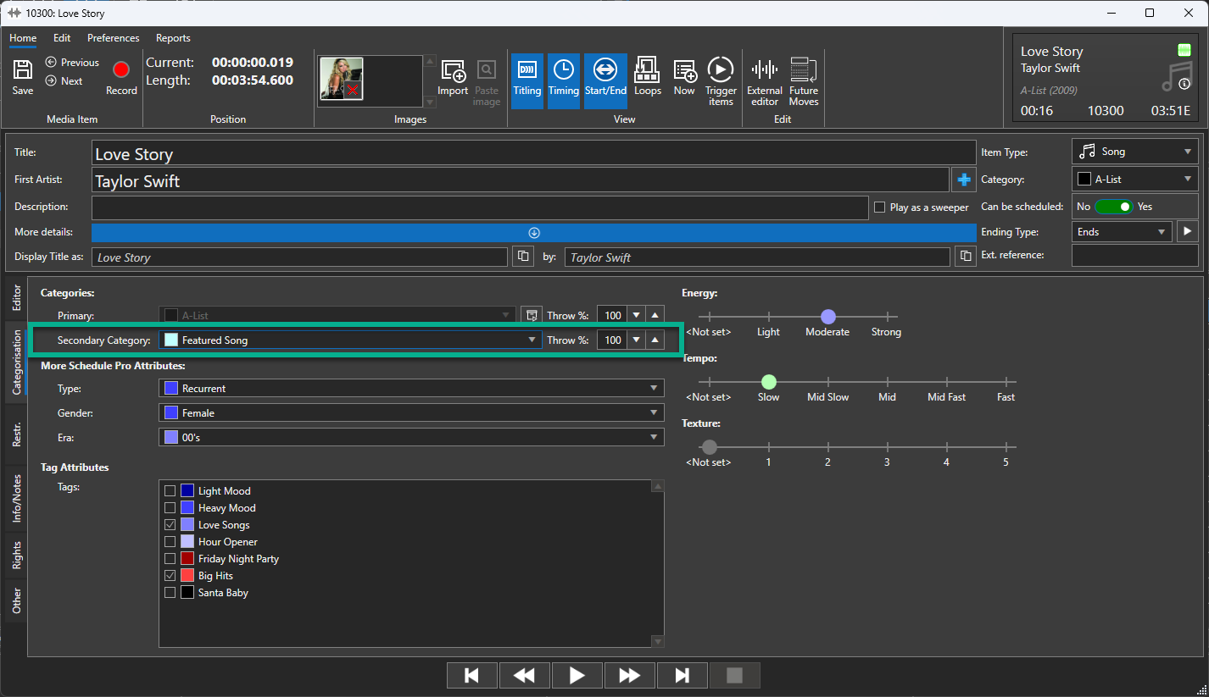Set Energy slider to Strong
The width and height of the screenshot is (1209, 697).
[887, 317]
